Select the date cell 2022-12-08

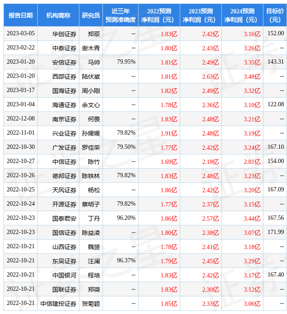pos(21,119)
